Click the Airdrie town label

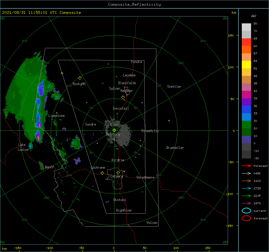pyautogui.click(x=118, y=160)
